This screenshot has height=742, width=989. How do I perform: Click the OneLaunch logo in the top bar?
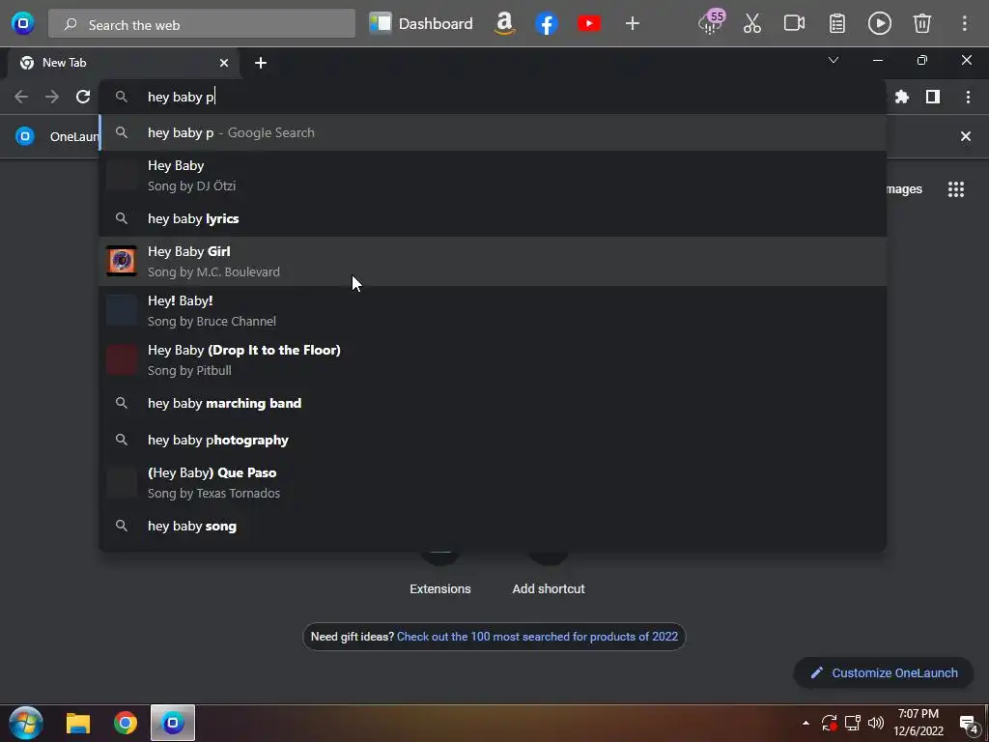coord(23,24)
